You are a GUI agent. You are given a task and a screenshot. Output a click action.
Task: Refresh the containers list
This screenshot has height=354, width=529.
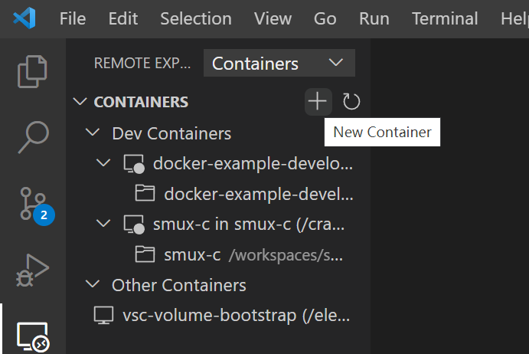pos(351,101)
